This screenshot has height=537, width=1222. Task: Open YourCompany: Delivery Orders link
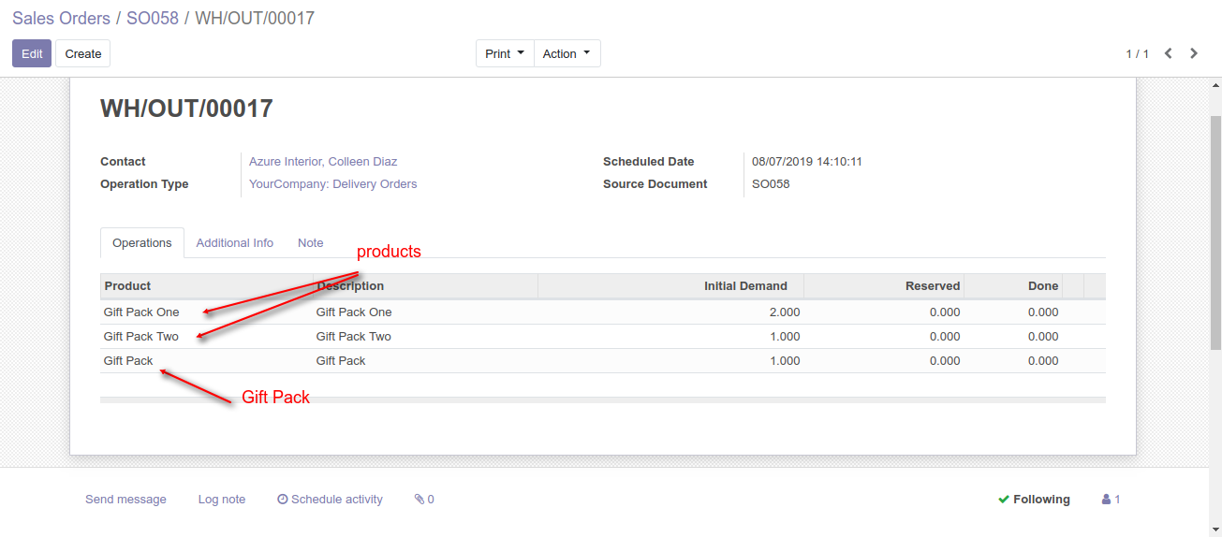point(332,184)
